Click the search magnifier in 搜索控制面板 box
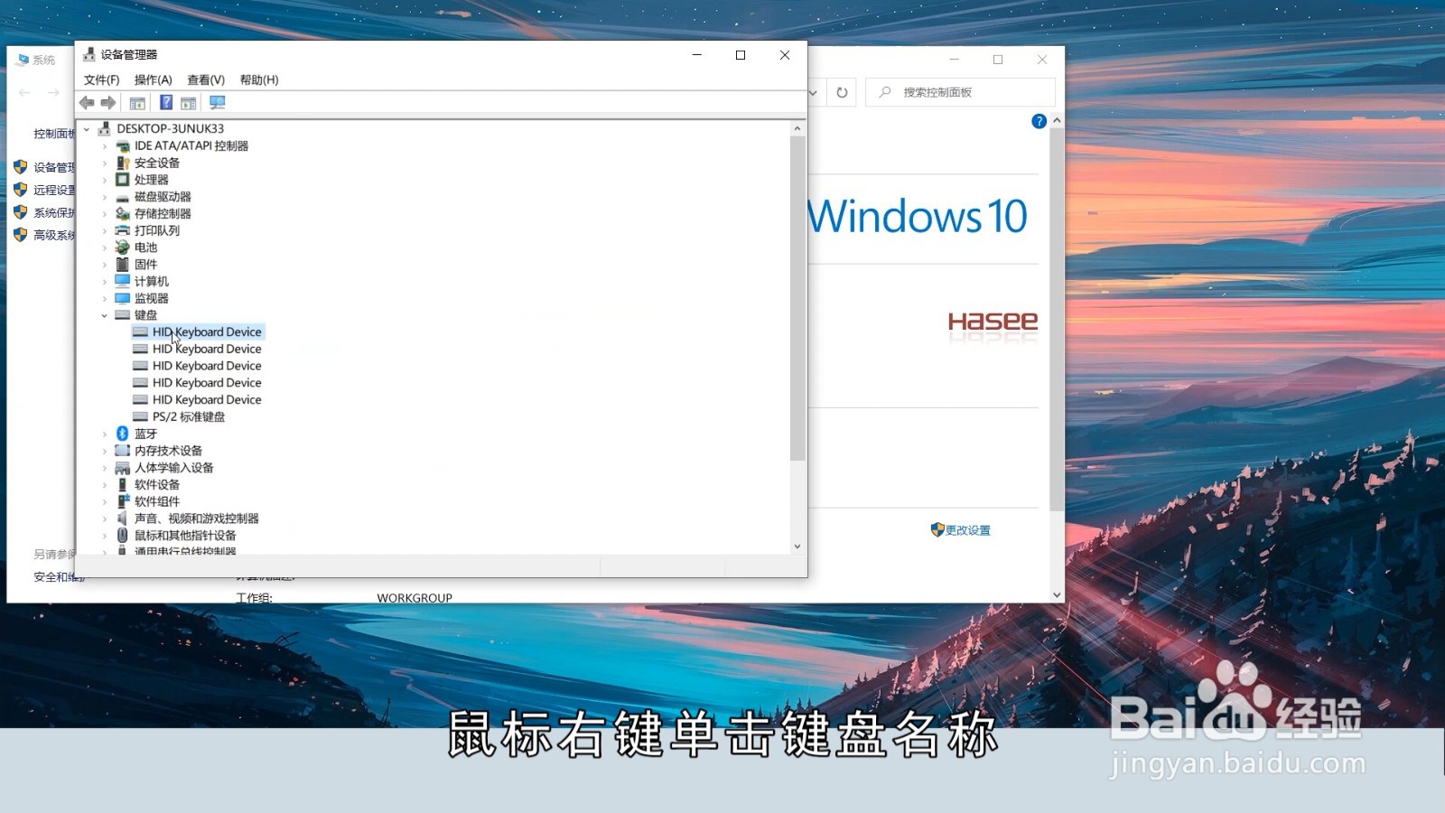The height and width of the screenshot is (813, 1445). (883, 91)
